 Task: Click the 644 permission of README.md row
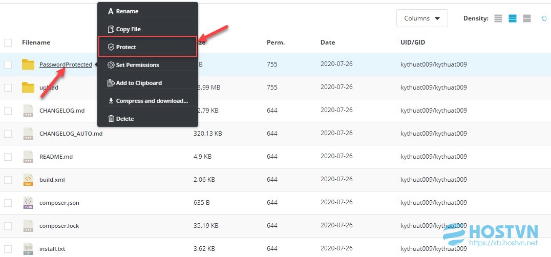tap(272, 157)
